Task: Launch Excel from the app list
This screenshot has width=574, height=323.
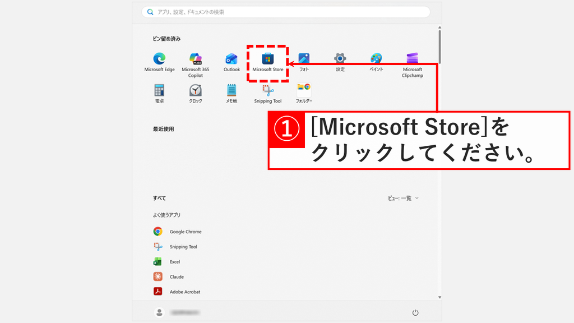Action: tap(166, 261)
